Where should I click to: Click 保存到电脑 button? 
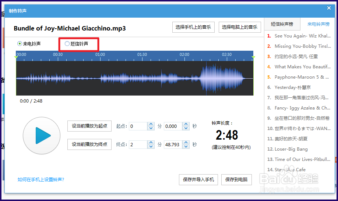click(x=236, y=179)
